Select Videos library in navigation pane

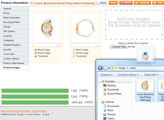point(109,118)
